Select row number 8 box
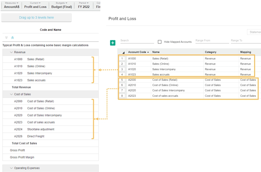This screenshot has width=261, height=172. (x=122, y=96)
